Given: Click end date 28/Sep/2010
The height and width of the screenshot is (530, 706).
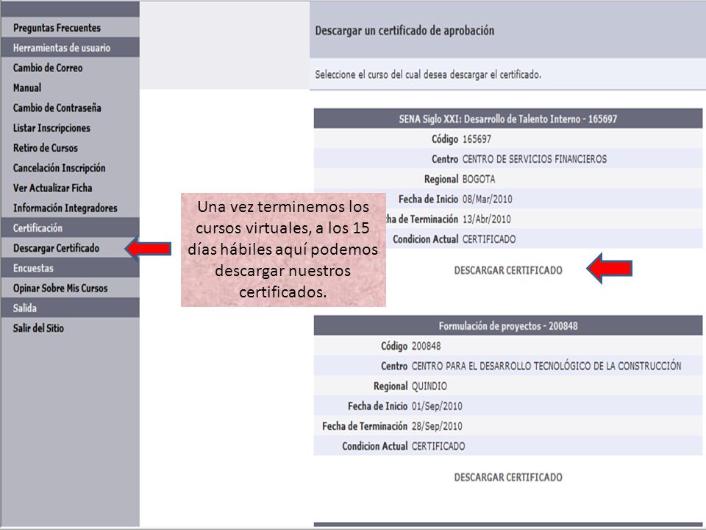Looking at the screenshot, I should pos(437,426).
